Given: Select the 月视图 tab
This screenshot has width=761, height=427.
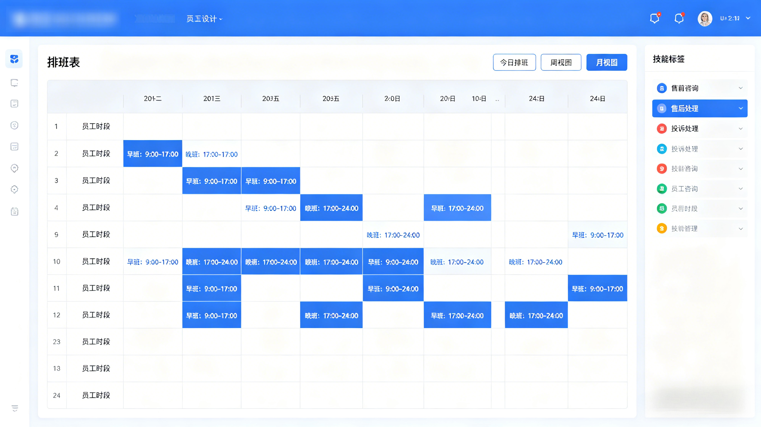Looking at the screenshot, I should click(x=607, y=62).
